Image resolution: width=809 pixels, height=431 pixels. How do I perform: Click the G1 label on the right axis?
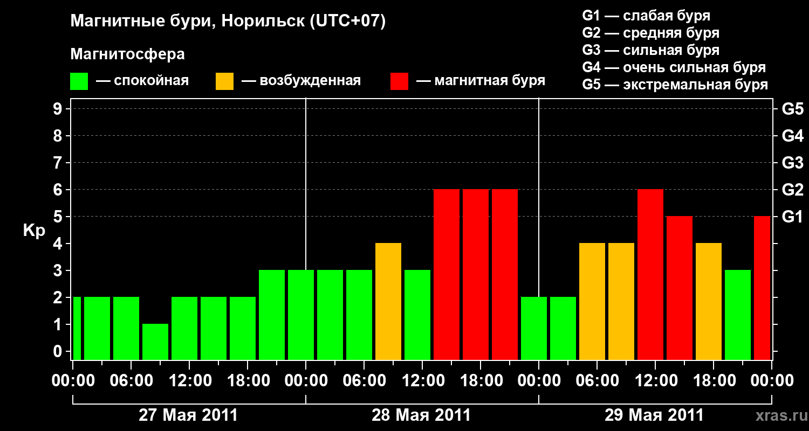point(793,217)
